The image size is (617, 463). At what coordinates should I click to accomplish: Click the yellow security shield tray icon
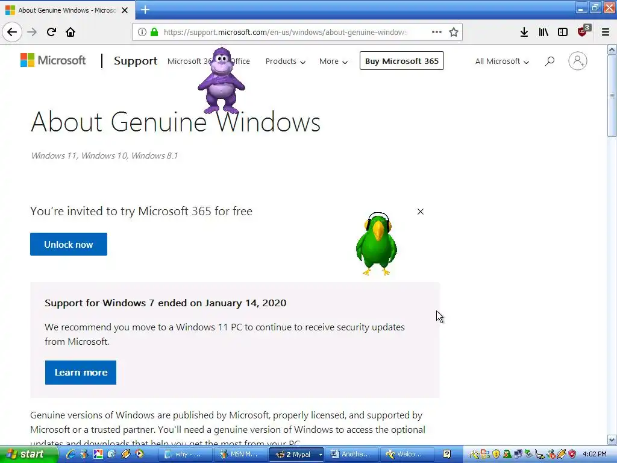click(x=496, y=455)
